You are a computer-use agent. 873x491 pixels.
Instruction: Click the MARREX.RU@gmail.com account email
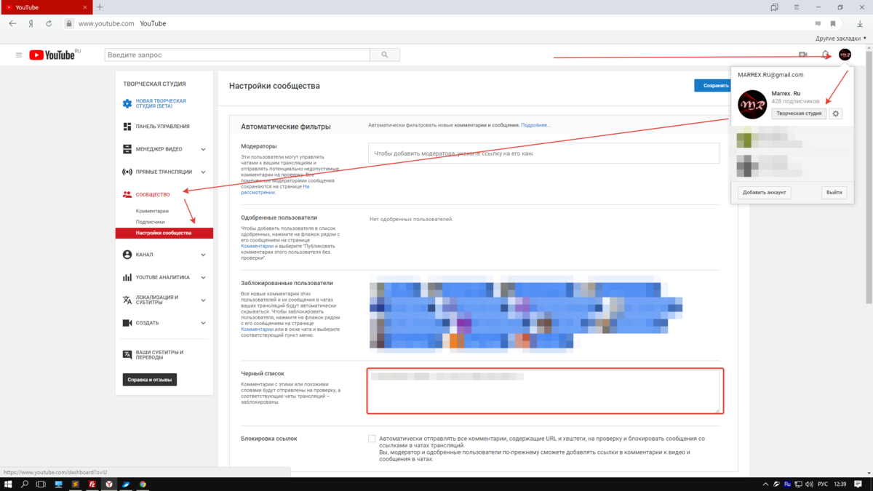click(770, 75)
